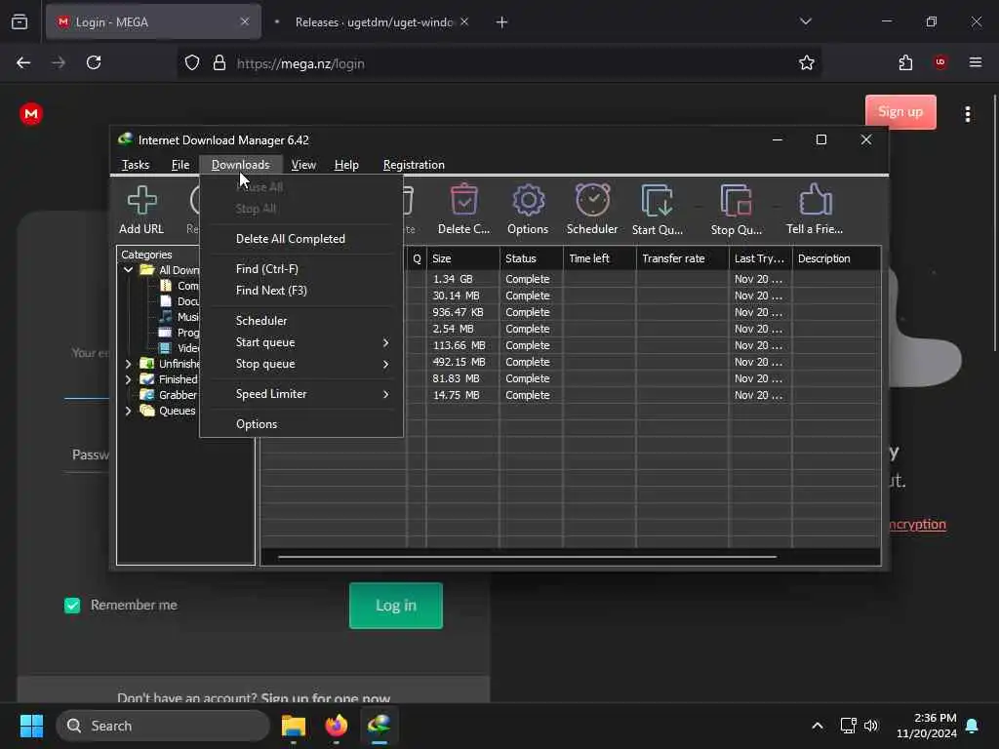Click the Status column header

point(531,258)
